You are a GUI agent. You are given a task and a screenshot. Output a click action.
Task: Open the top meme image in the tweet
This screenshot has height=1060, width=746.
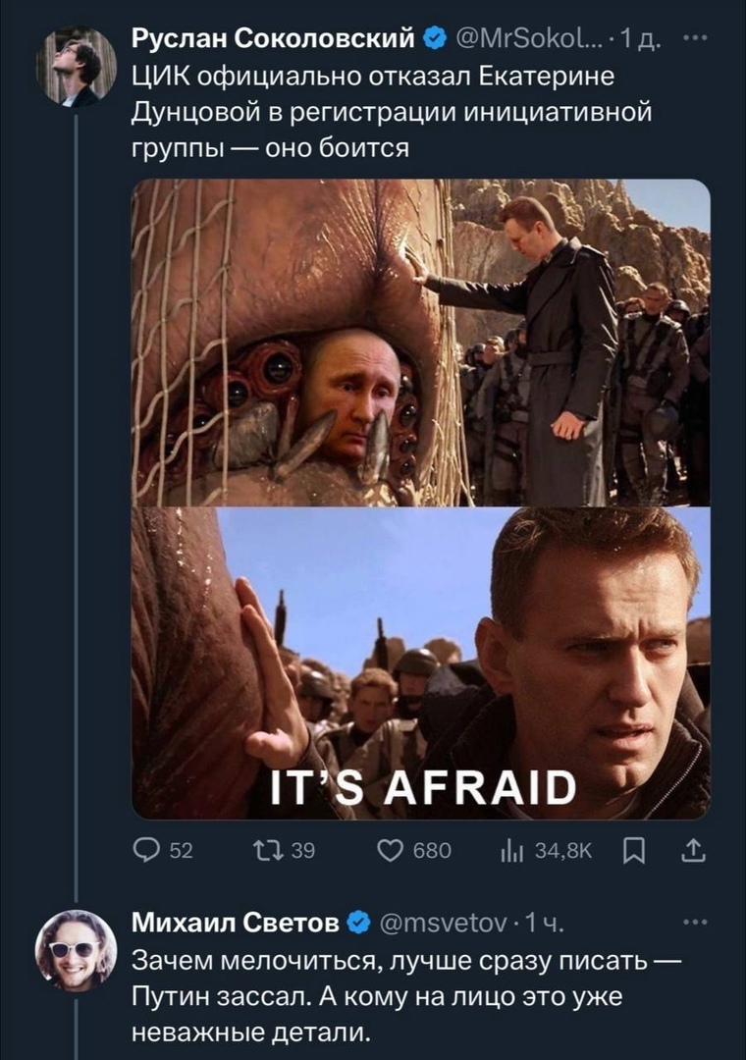(x=420, y=342)
